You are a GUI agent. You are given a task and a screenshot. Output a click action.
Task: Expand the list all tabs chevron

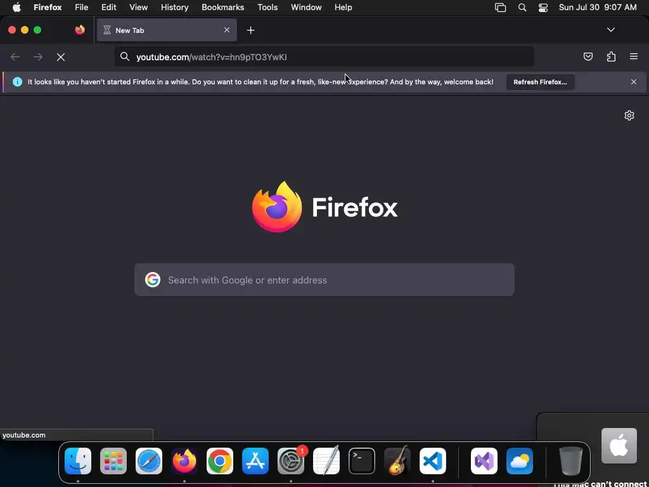point(610,30)
